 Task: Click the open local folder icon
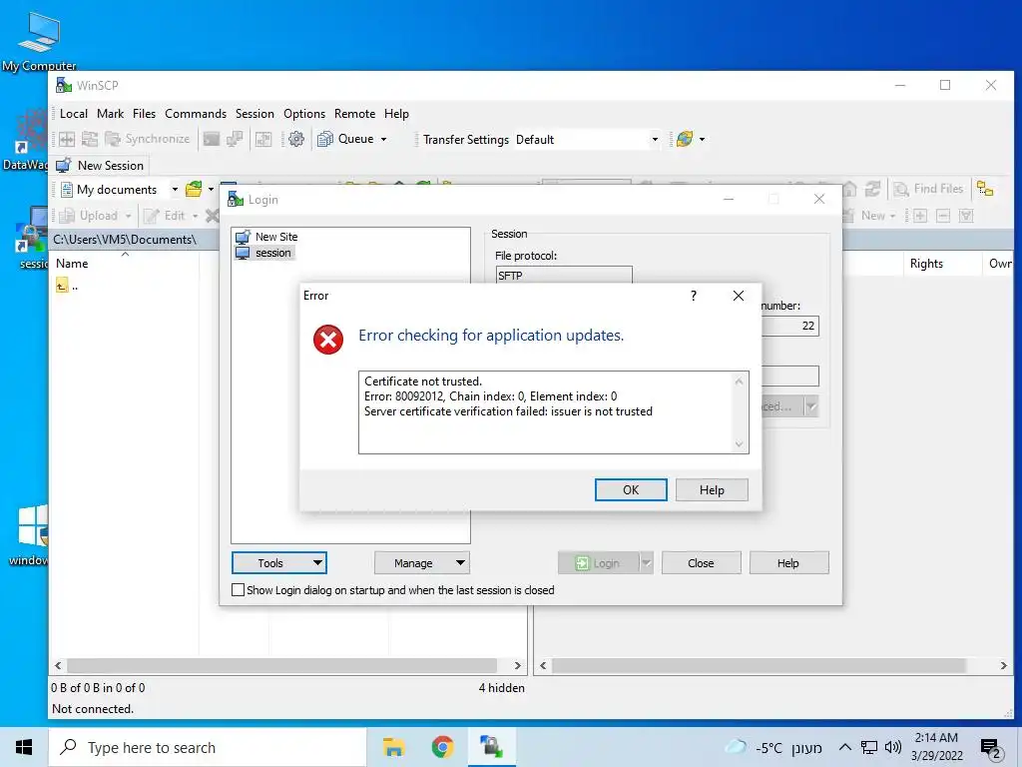(194, 189)
